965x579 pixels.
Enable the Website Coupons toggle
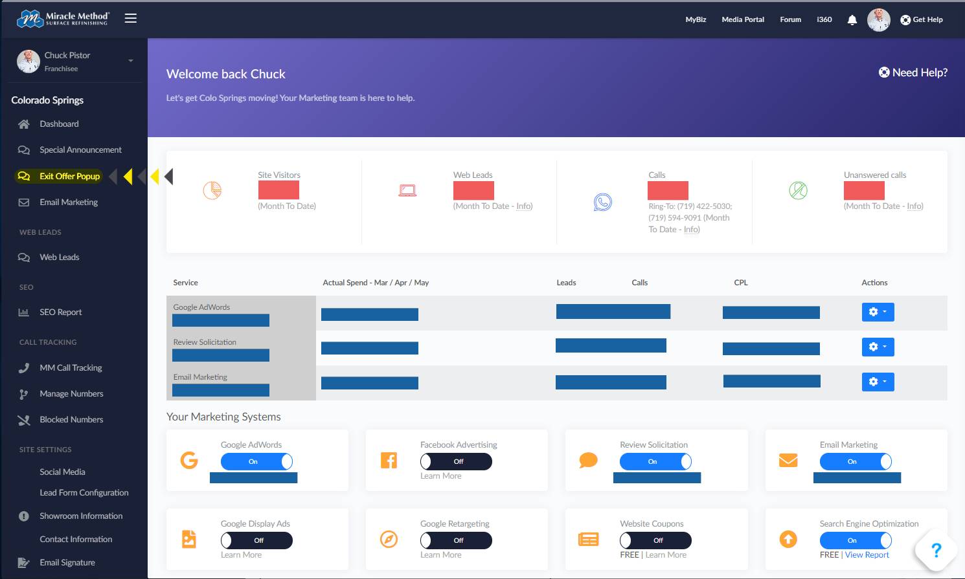coord(655,541)
